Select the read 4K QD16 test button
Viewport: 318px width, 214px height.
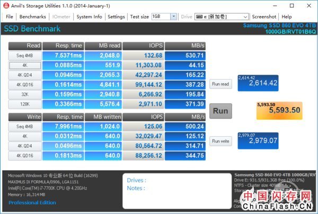(25, 85)
